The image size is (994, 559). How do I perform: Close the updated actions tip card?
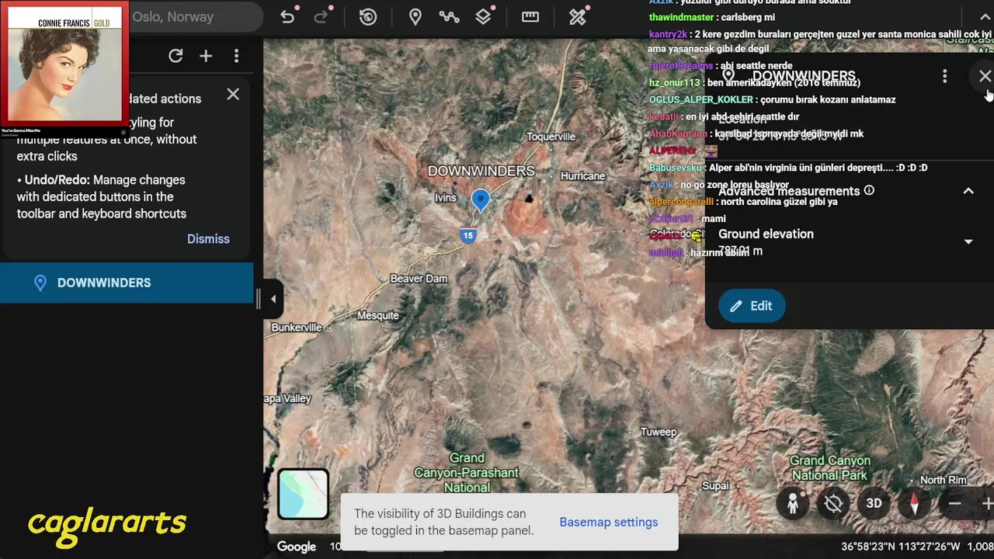click(233, 95)
